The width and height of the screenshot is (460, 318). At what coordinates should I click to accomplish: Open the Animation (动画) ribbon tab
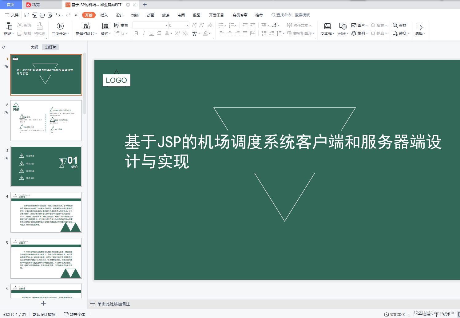tap(150, 15)
